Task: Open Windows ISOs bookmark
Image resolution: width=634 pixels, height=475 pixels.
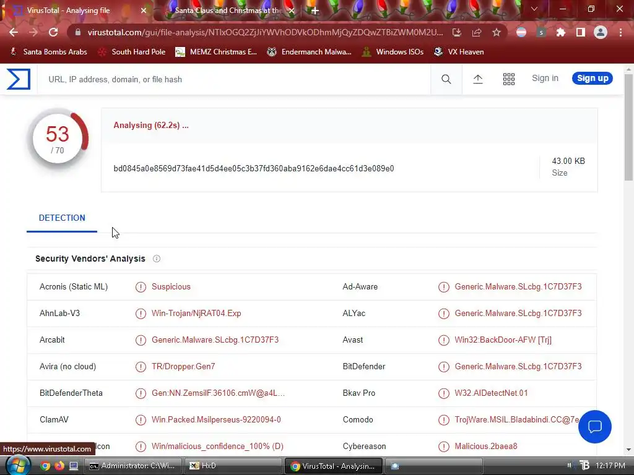Action: (393, 52)
